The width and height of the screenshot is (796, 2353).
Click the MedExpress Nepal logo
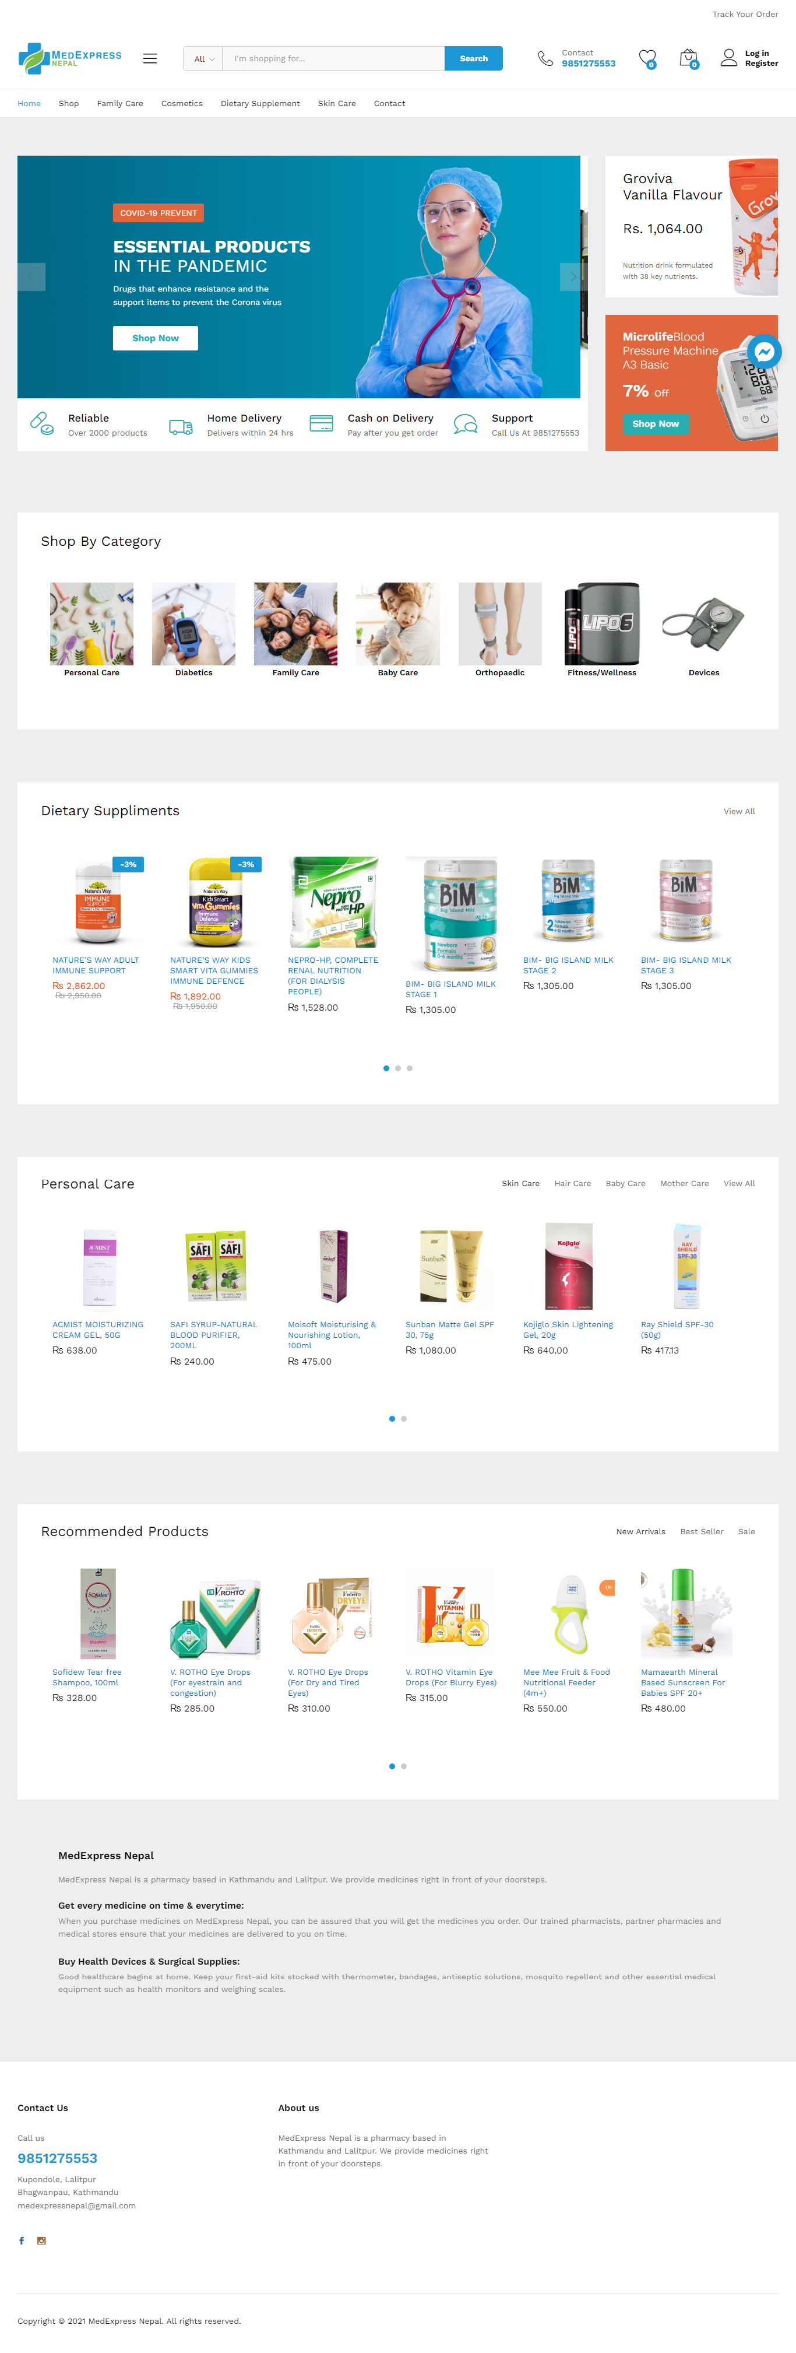[x=71, y=58]
